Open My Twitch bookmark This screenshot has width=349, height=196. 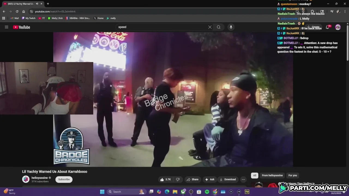tap(28, 18)
